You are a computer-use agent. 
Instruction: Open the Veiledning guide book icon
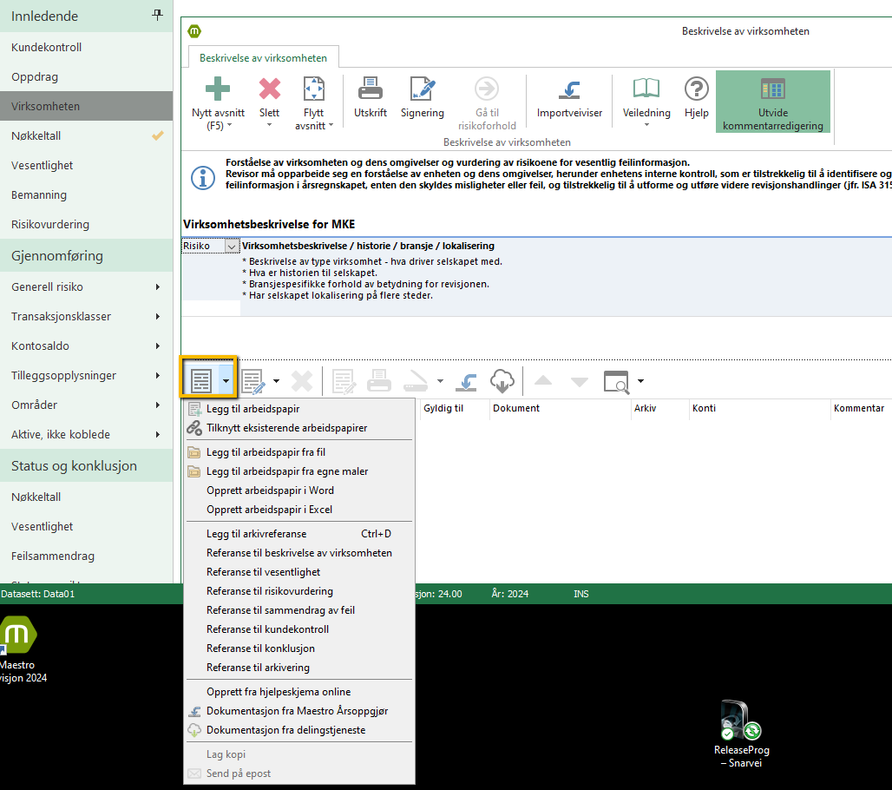(646, 89)
